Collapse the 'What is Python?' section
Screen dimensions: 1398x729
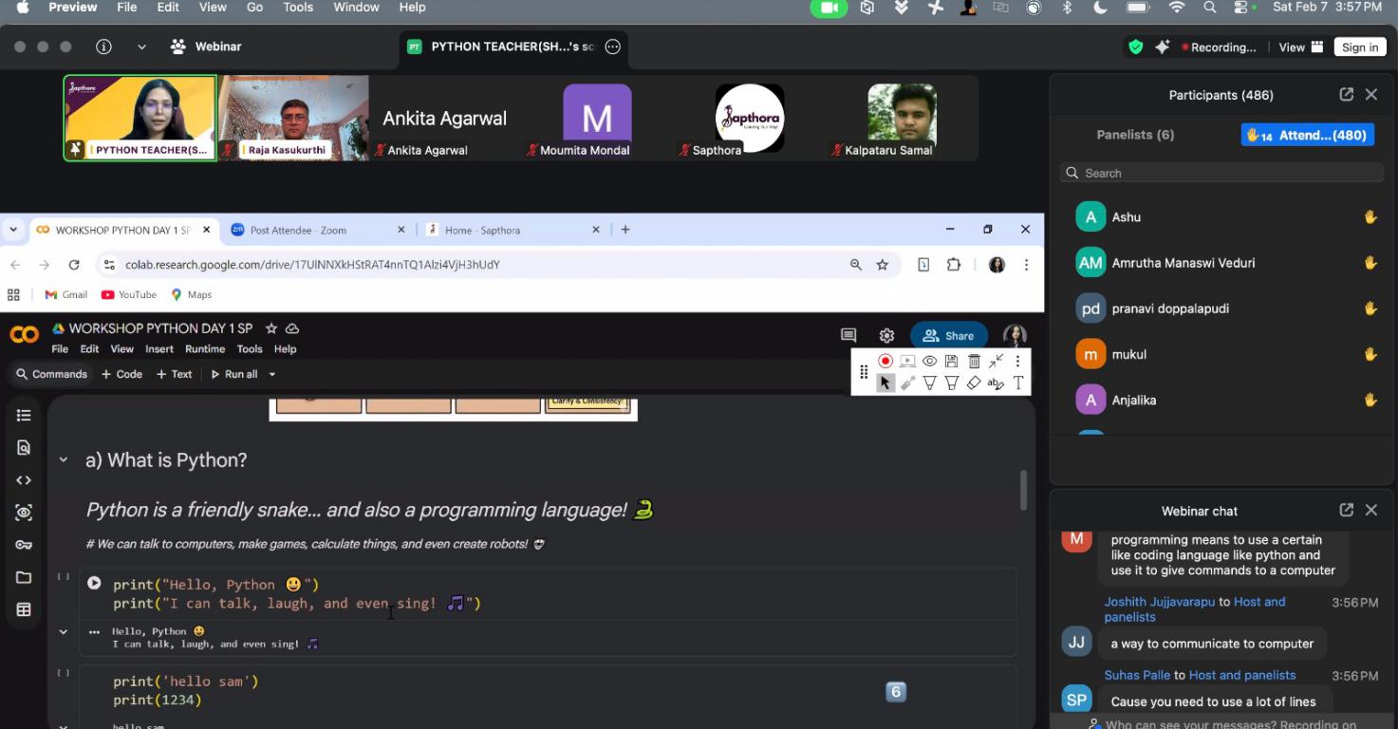(64, 460)
